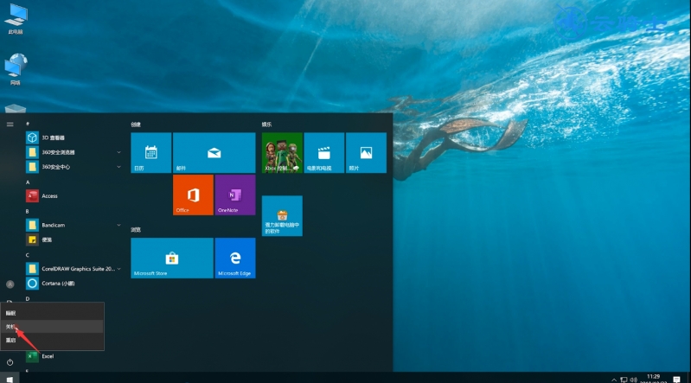Open the 强力卸载电脑中的软件 tile

[x=282, y=215]
